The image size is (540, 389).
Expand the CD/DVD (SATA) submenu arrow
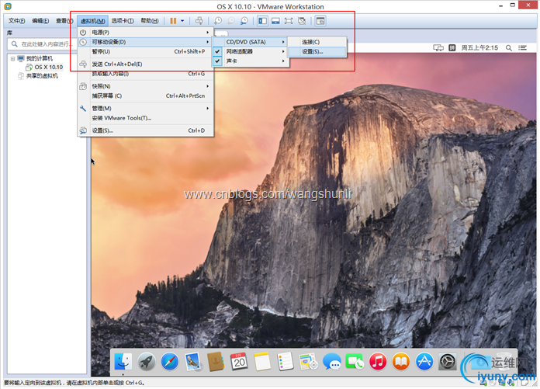click(x=283, y=42)
